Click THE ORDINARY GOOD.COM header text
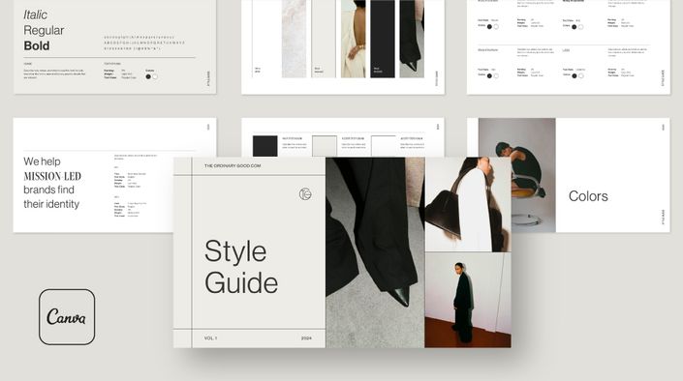683x381 pixels. (233, 165)
